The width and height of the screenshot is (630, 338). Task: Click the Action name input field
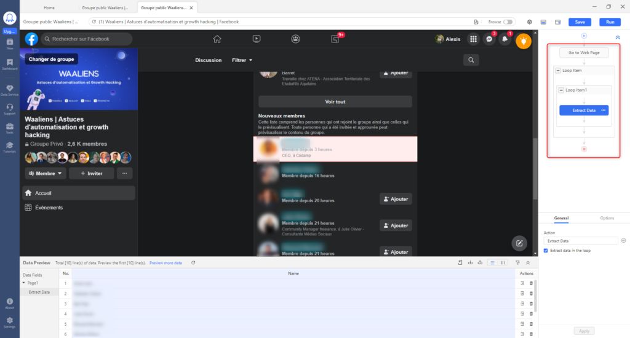580,241
